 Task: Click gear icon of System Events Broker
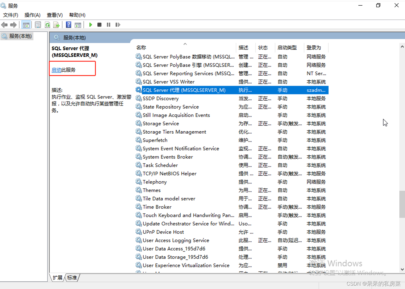(x=139, y=156)
